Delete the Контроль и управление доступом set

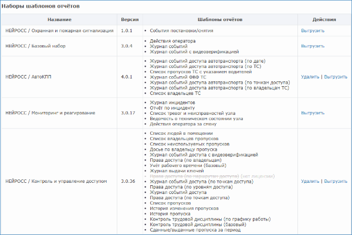[310, 181]
